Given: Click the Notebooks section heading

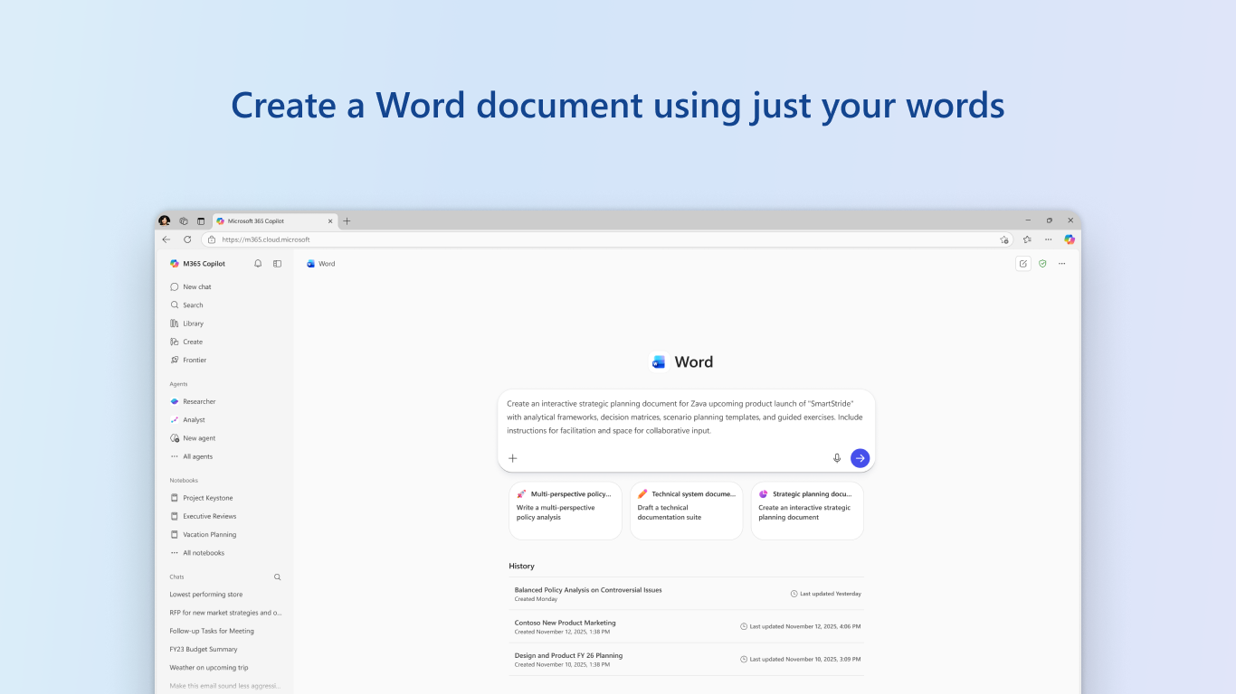Looking at the screenshot, I should pyautogui.click(x=184, y=481).
